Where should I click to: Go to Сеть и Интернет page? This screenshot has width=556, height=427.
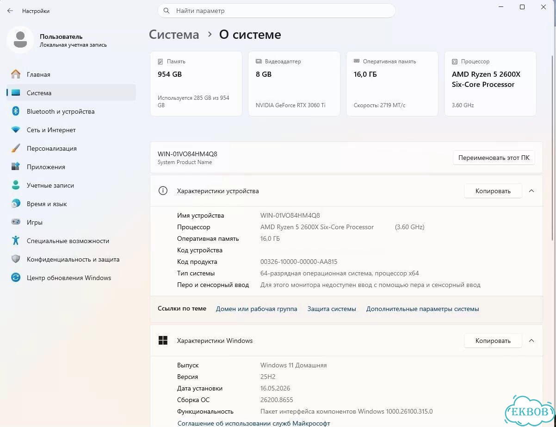point(71,130)
